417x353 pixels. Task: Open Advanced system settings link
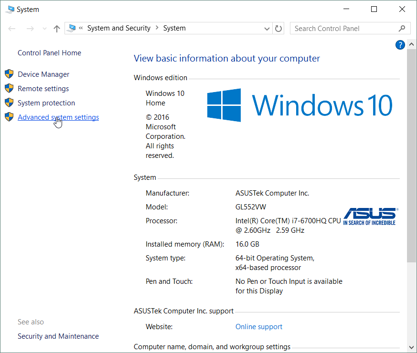point(58,117)
